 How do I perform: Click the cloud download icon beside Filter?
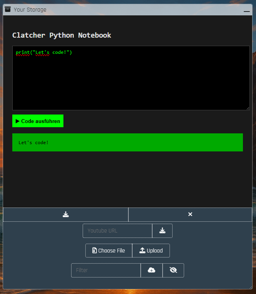[x=151, y=270]
